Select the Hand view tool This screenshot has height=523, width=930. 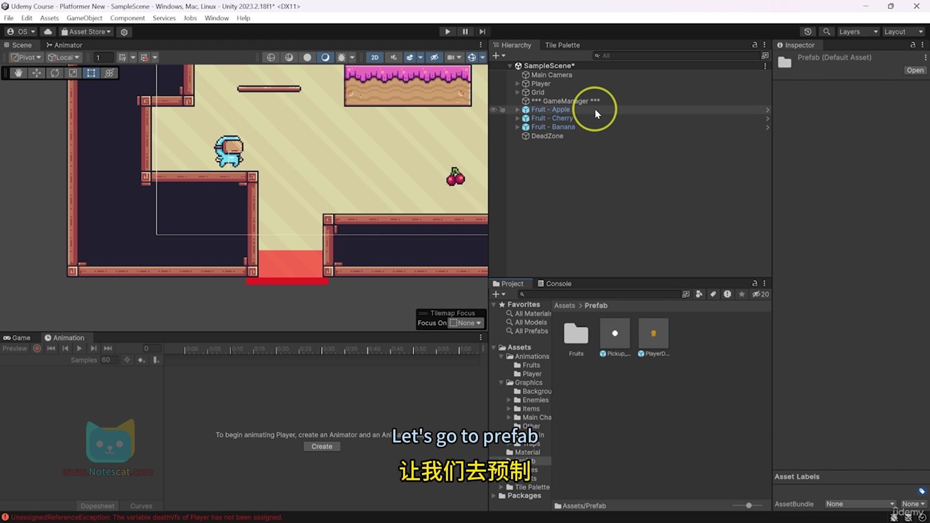(18, 73)
